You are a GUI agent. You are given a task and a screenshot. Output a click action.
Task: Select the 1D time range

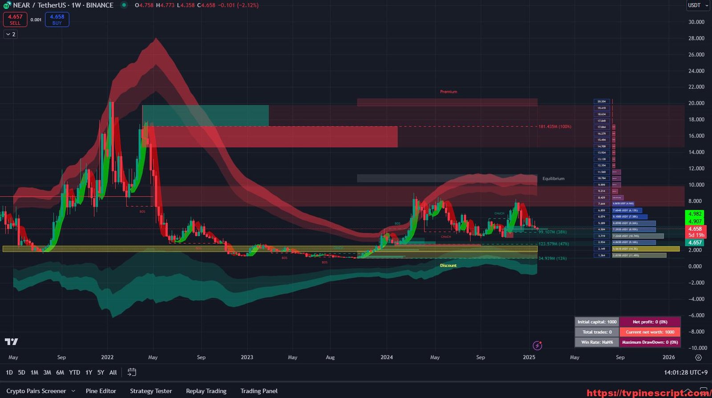point(9,373)
